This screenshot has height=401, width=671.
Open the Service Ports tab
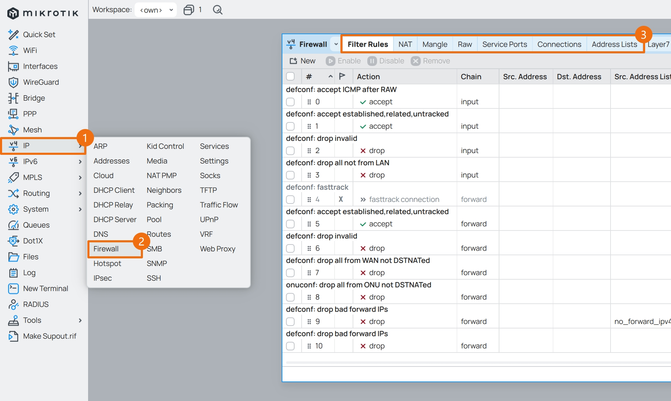505,44
